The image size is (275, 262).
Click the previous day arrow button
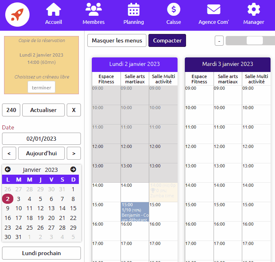[x=9, y=153]
